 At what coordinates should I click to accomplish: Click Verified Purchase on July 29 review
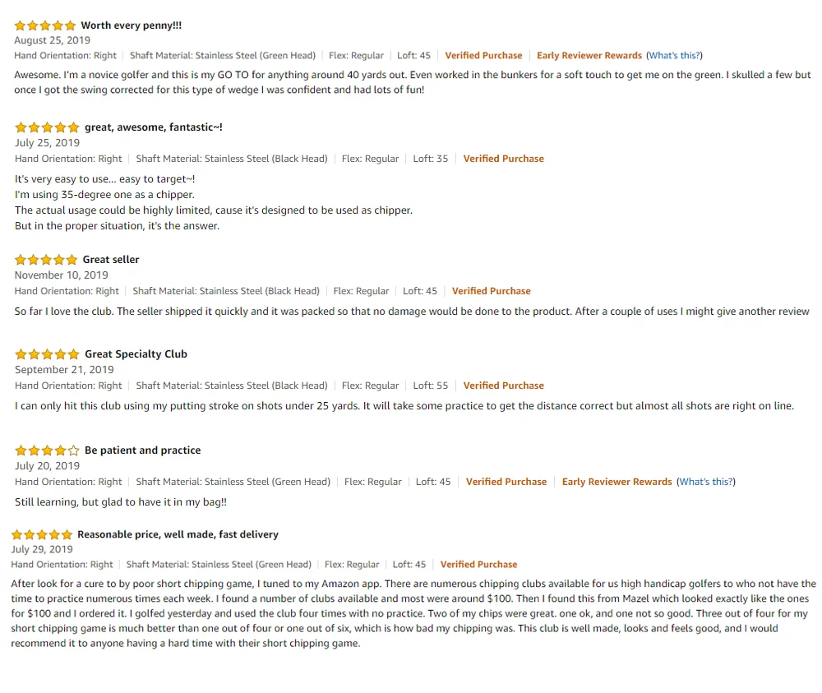click(x=478, y=565)
